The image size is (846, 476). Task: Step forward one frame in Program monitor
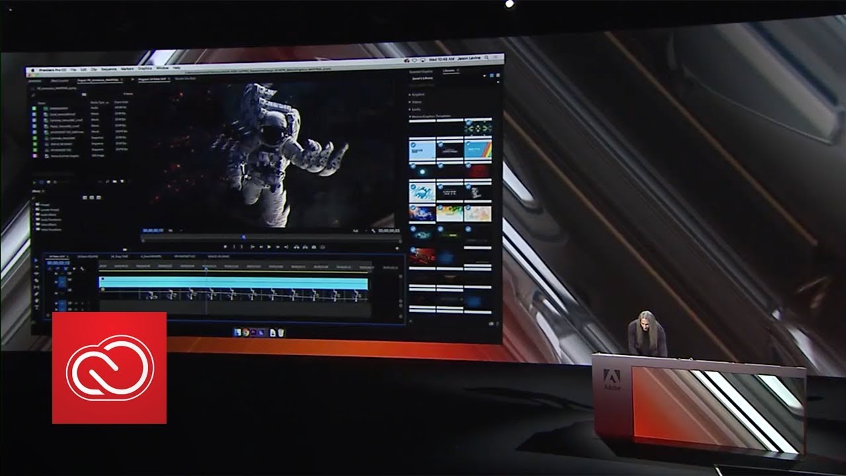click(278, 247)
